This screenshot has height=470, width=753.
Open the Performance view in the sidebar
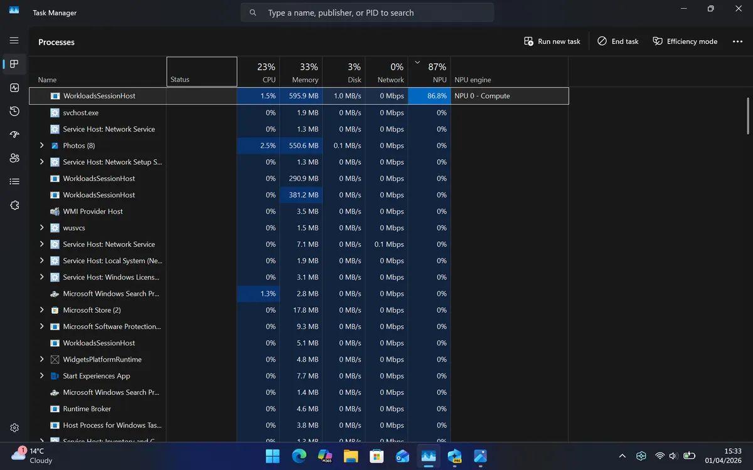tap(14, 88)
